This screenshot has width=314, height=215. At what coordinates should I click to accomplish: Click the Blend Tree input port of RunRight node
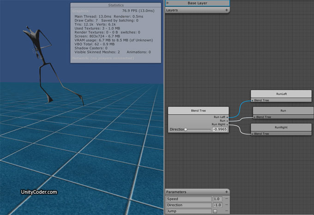point(252,134)
